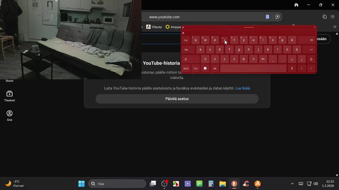The width and height of the screenshot is (339, 190).
Task: Open the browser tabs overview icon
Action: (325, 17)
